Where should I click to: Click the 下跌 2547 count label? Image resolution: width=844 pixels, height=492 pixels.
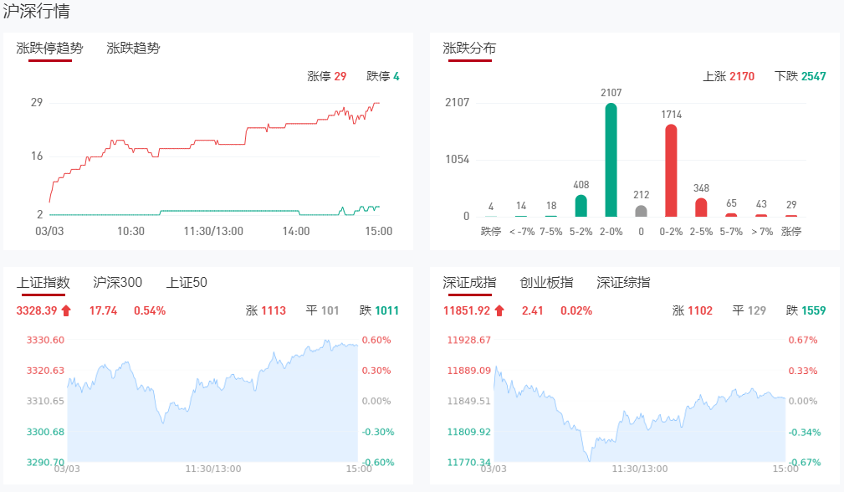pyautogui.click(x=800, y=76)
